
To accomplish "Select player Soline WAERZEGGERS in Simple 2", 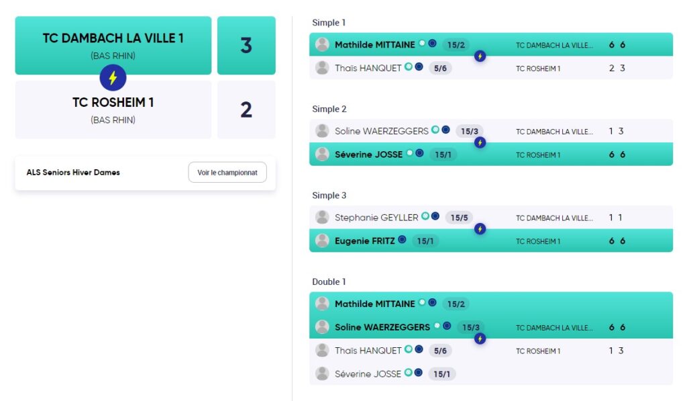I will (x=382, y=131).
